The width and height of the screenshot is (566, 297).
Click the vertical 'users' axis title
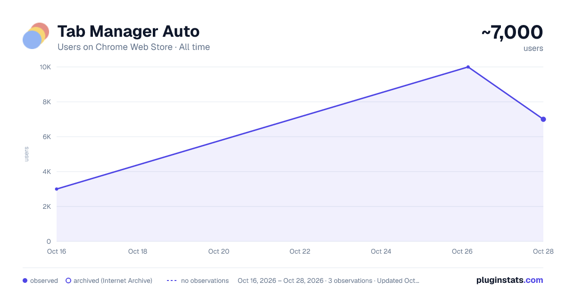tap(26, 154)
